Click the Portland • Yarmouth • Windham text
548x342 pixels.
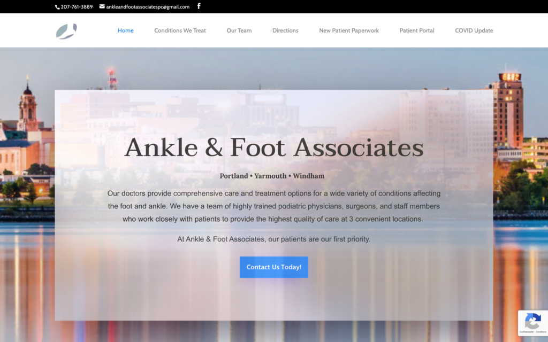point(272,176)
